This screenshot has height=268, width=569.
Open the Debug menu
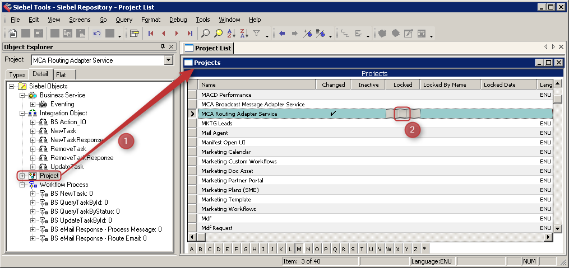[178, 20]
